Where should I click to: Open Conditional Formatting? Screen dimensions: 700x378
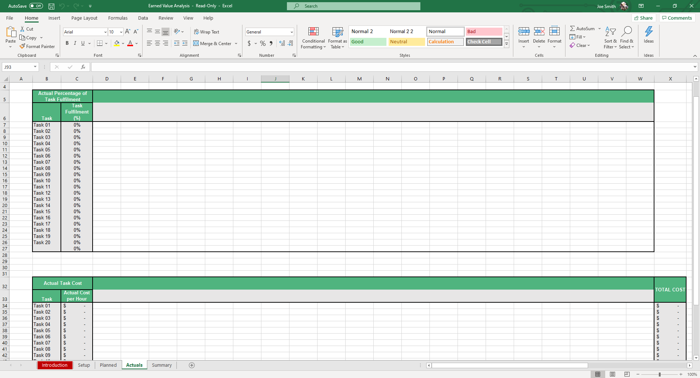point(313,38)
